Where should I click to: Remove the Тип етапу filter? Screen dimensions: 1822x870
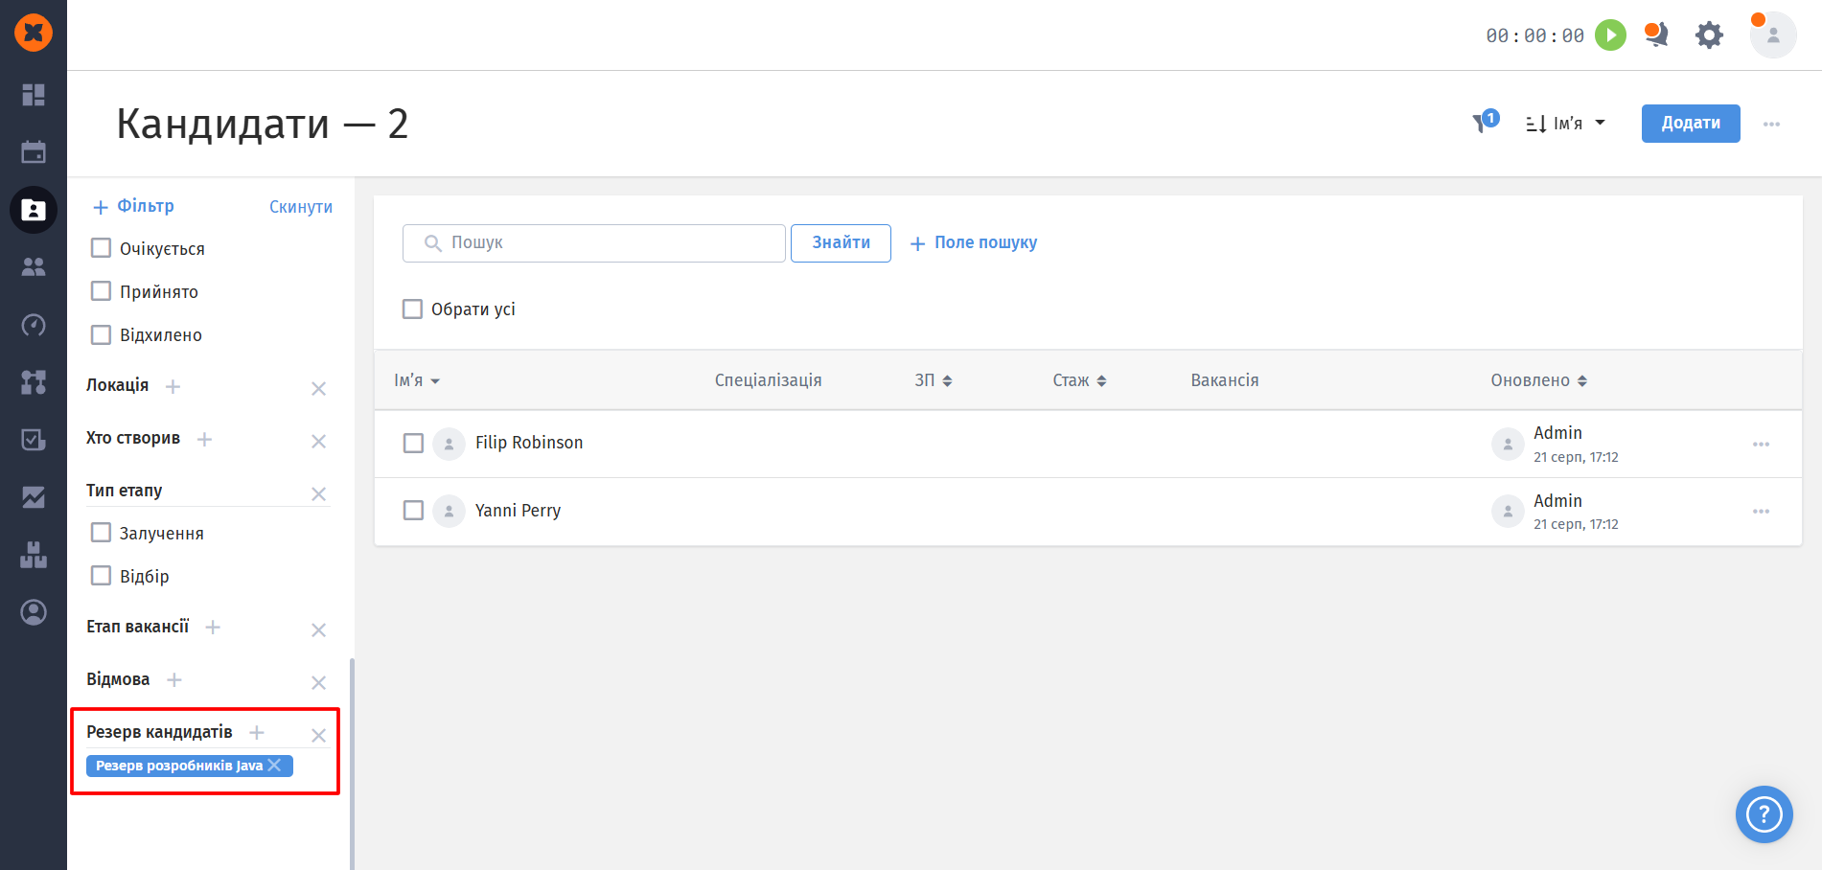pyautogui.click(x=319, y=493)
